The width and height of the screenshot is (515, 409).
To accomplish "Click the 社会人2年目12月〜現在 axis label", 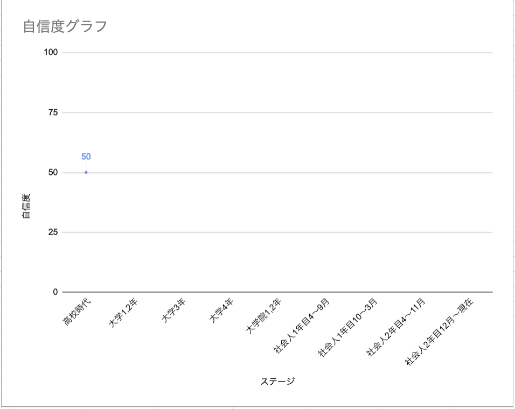I will tap(440, 332).
